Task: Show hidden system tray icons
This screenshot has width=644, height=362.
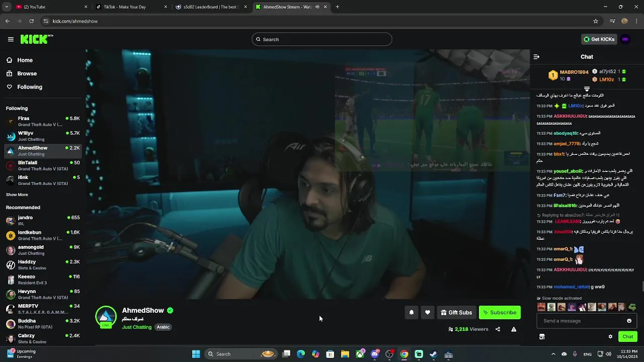Action: (553, 354)
